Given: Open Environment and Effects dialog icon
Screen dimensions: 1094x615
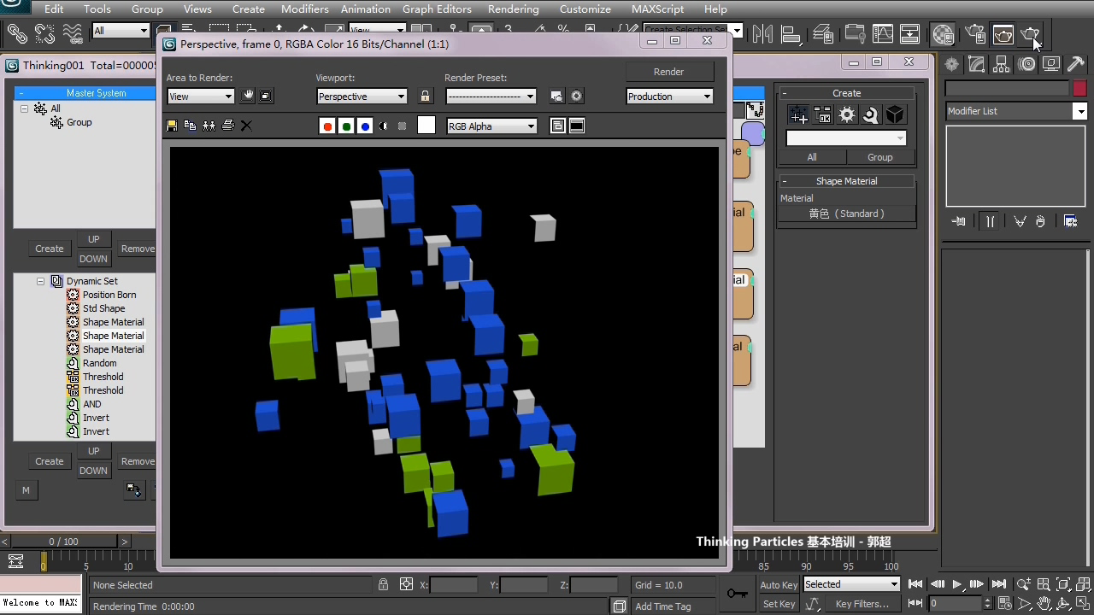Looking at the screenshot, I should point(577,97).
